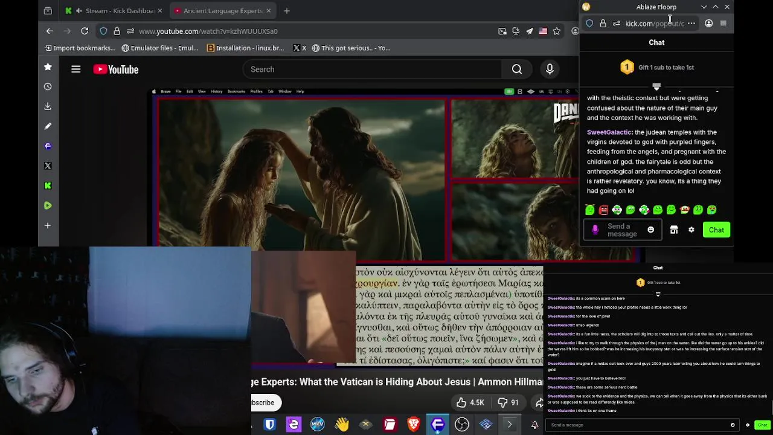Image resolution: width=773 pixels, height=435 pixels.
Task: Open the Import bookmarks bookmark
Action: point(80,48)
